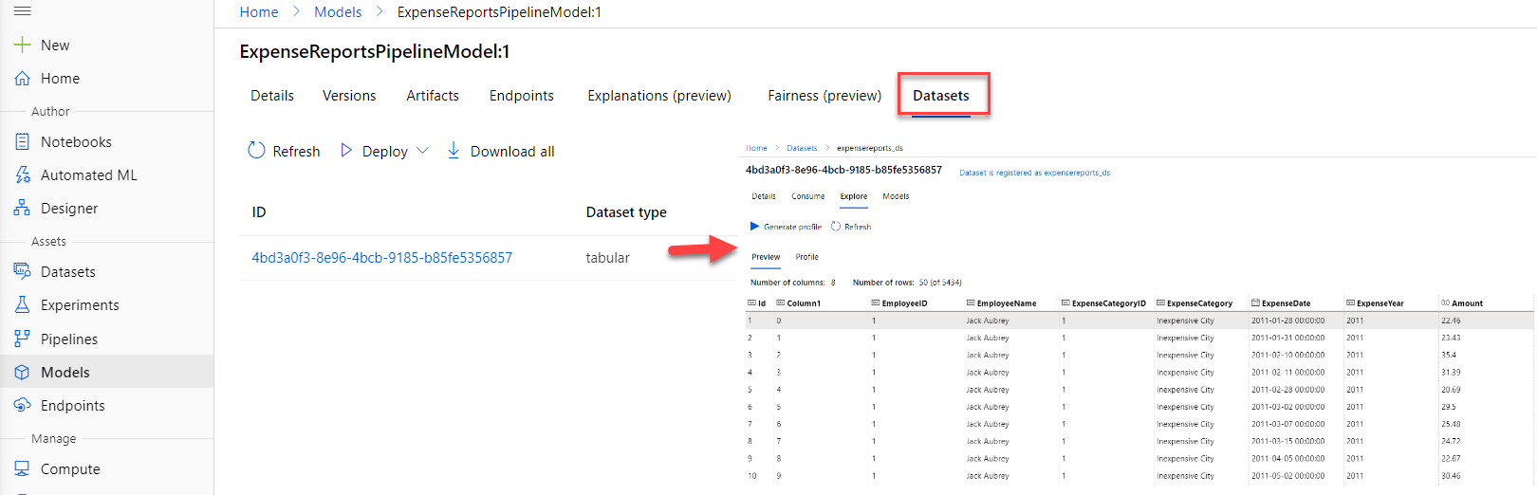
Task: Click the ExpenseCategory column header in preview
Action: tap(1199, 303)
